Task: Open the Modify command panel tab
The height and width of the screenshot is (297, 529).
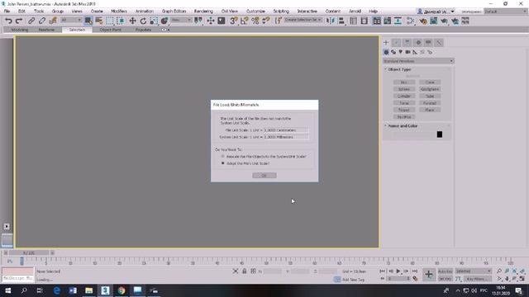Action: tap(397, 42)
